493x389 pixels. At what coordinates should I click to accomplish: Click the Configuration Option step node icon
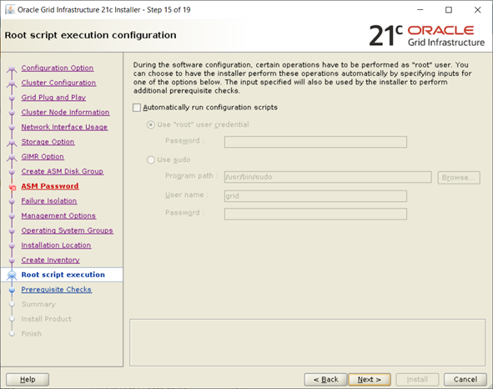pos(12,68)
